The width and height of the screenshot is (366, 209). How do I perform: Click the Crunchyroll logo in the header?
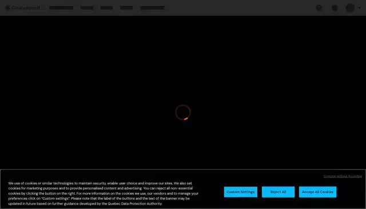point(23,8)
